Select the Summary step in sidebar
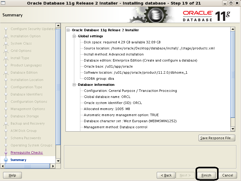This screenshot has height=181, width=241. tap(18, 160)
